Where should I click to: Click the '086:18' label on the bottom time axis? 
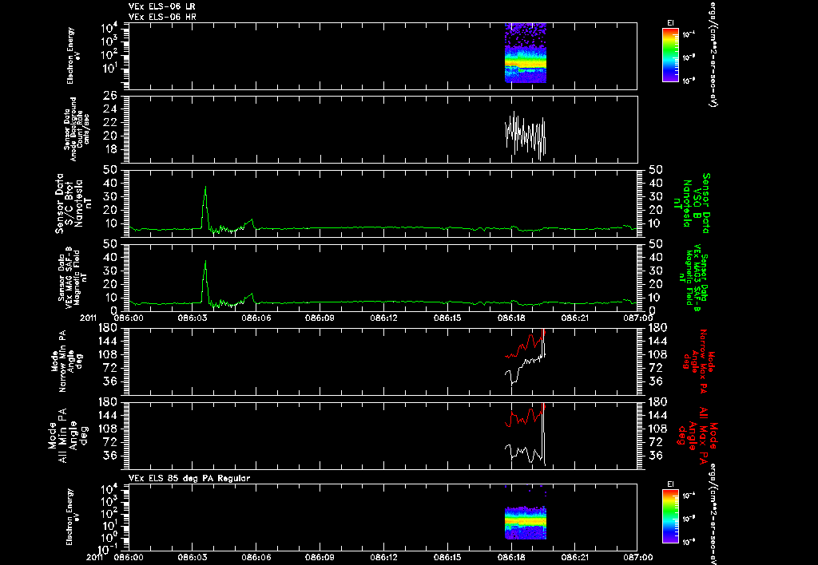[511, 557]
